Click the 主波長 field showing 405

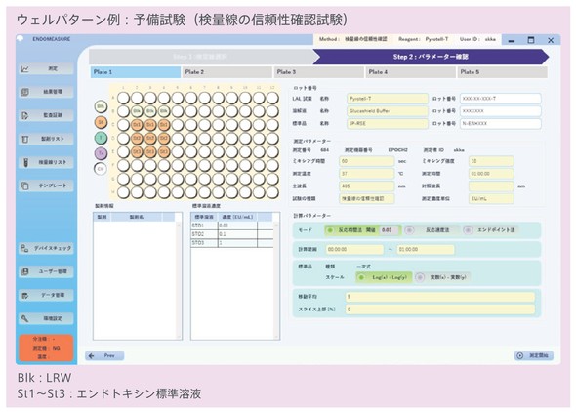(x=367, y=186)
